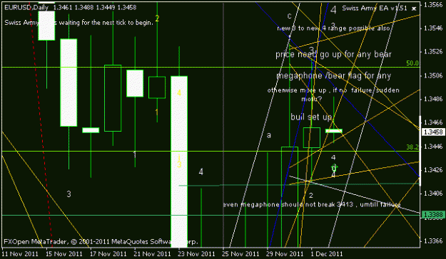The image size is (446, 259).
Task: Select the Swiss Army EA v1.51 label
Action: tap(375, 9)
